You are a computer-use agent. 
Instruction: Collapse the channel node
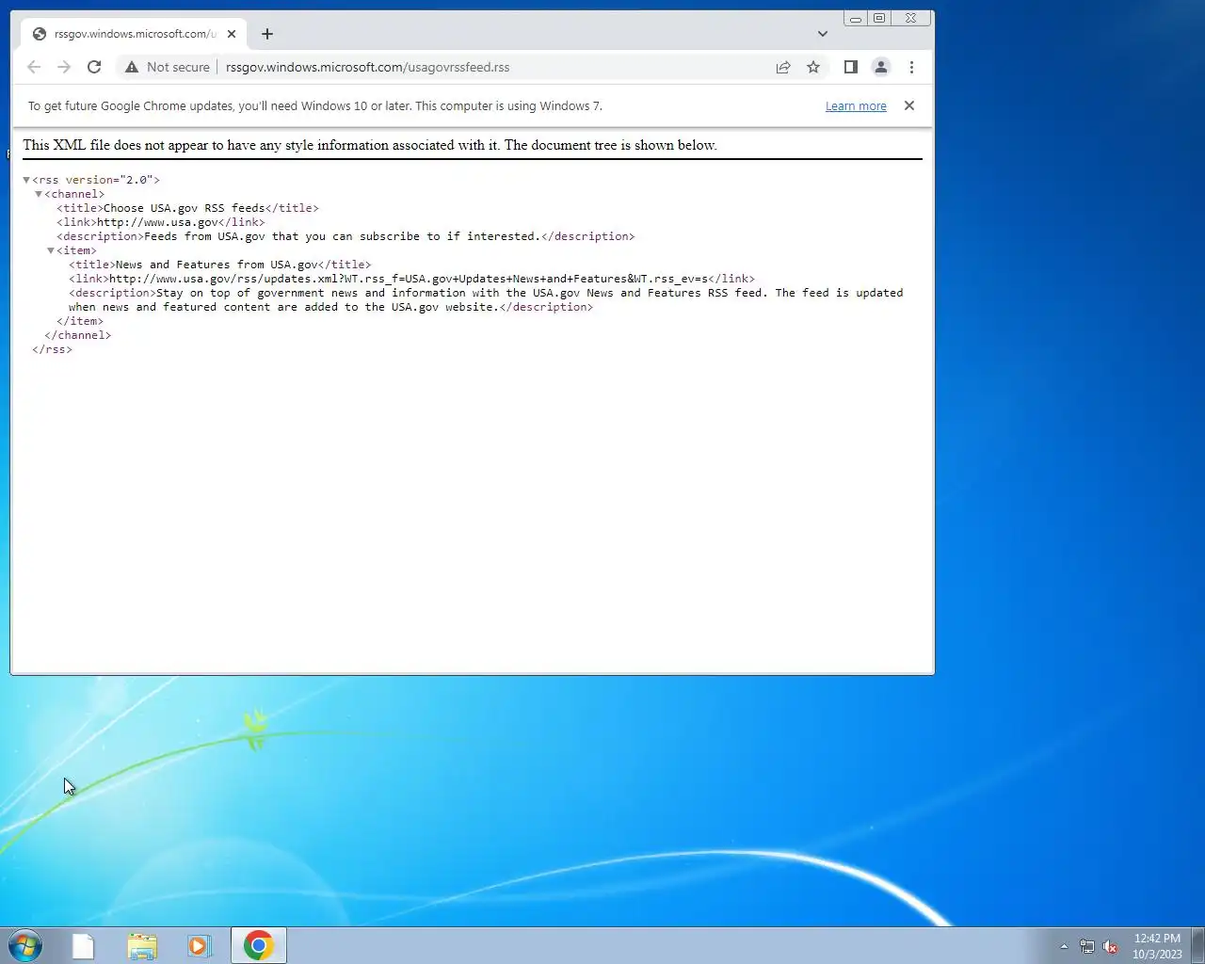[x=39, y=194]
